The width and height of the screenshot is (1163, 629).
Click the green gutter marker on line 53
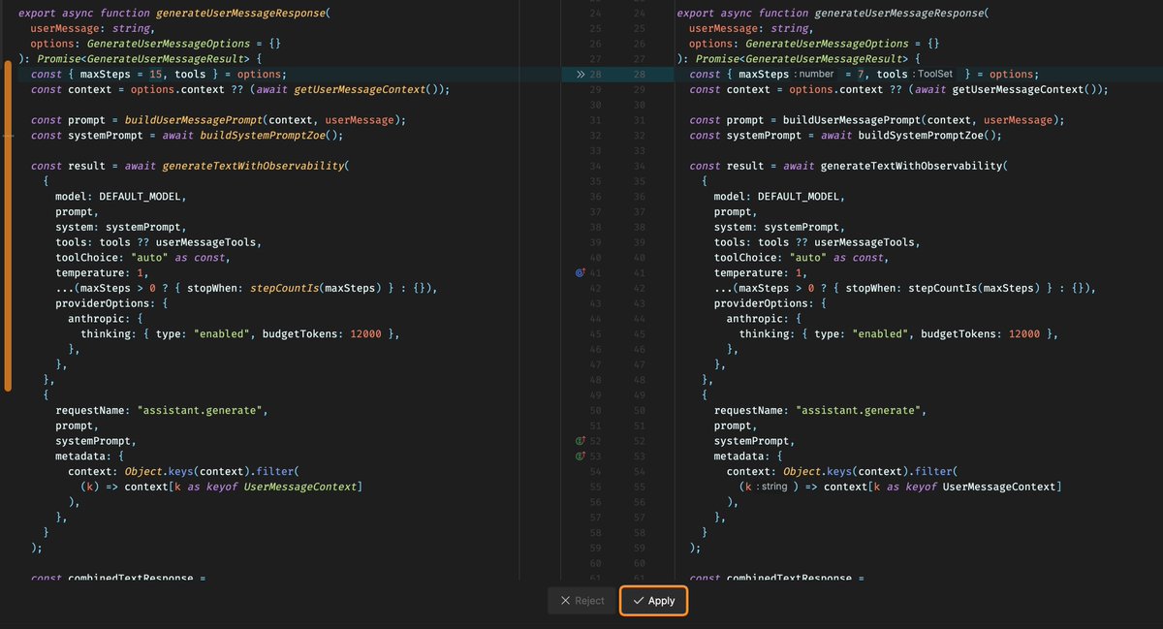[581, 456]
